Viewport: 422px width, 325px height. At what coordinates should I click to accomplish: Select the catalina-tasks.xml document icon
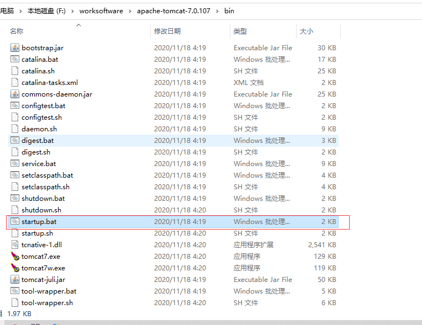[x=15, y=82]
